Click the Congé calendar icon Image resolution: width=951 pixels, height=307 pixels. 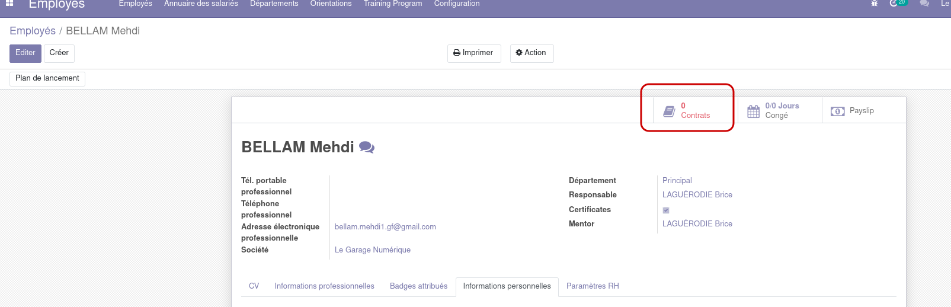point(753,111)
